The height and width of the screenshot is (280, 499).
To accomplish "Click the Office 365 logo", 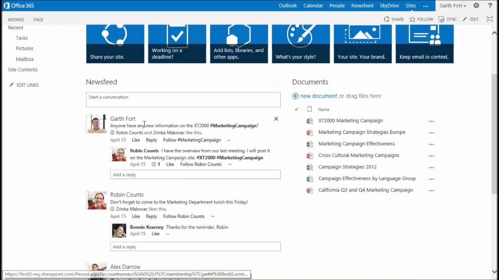I will click(19, 5).
